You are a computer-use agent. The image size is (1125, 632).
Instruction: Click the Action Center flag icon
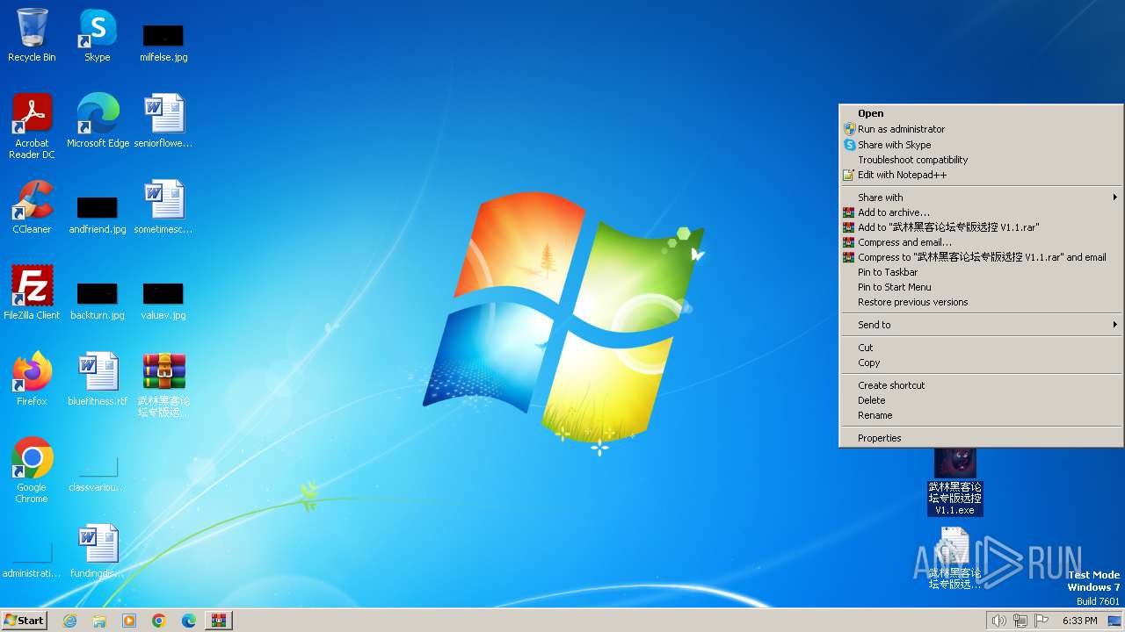coord(1042,621)
